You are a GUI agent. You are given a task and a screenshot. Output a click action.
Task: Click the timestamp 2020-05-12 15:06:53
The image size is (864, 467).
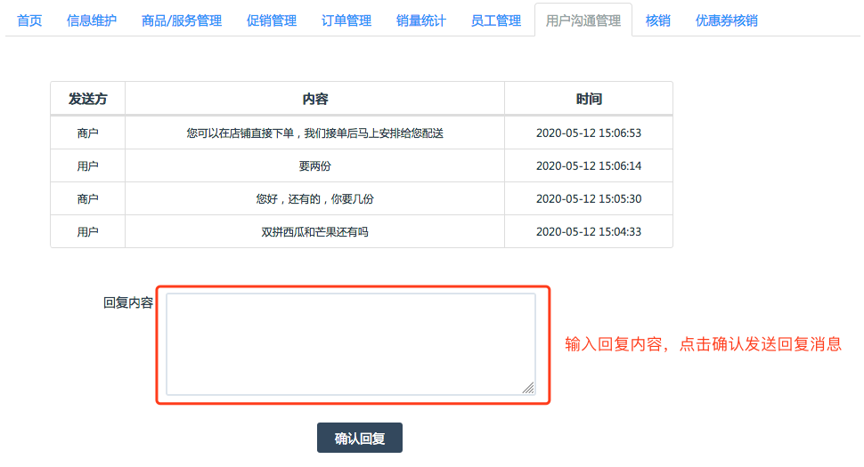click(x=589, y=133)
